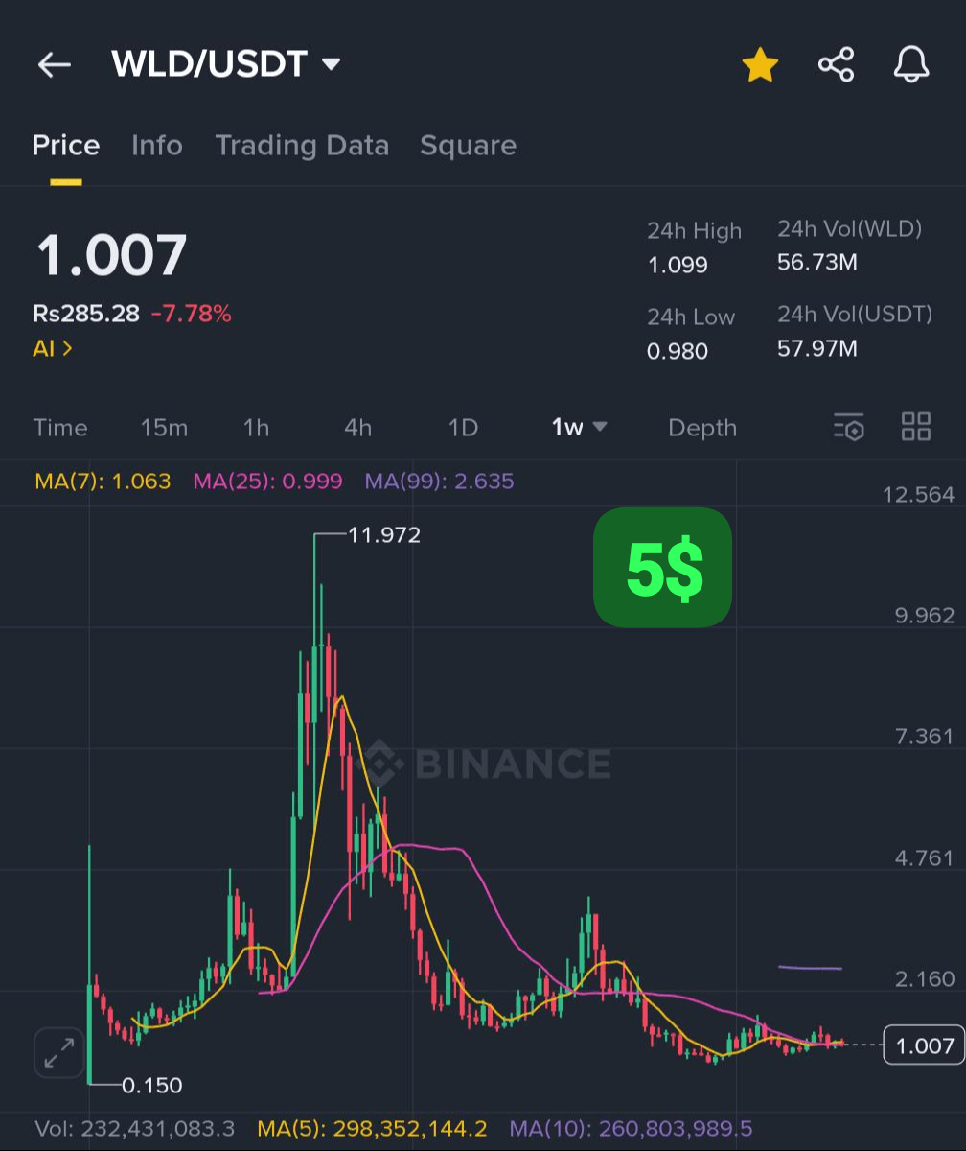Open price alerts with the bell icon
This screenshot has width=966, height=1151.
(x=910, y=65)
